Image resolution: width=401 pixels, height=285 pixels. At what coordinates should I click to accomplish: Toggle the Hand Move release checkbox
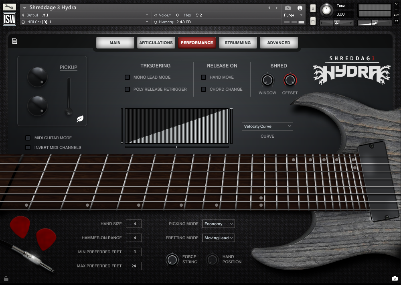click(x=204, y=77)
